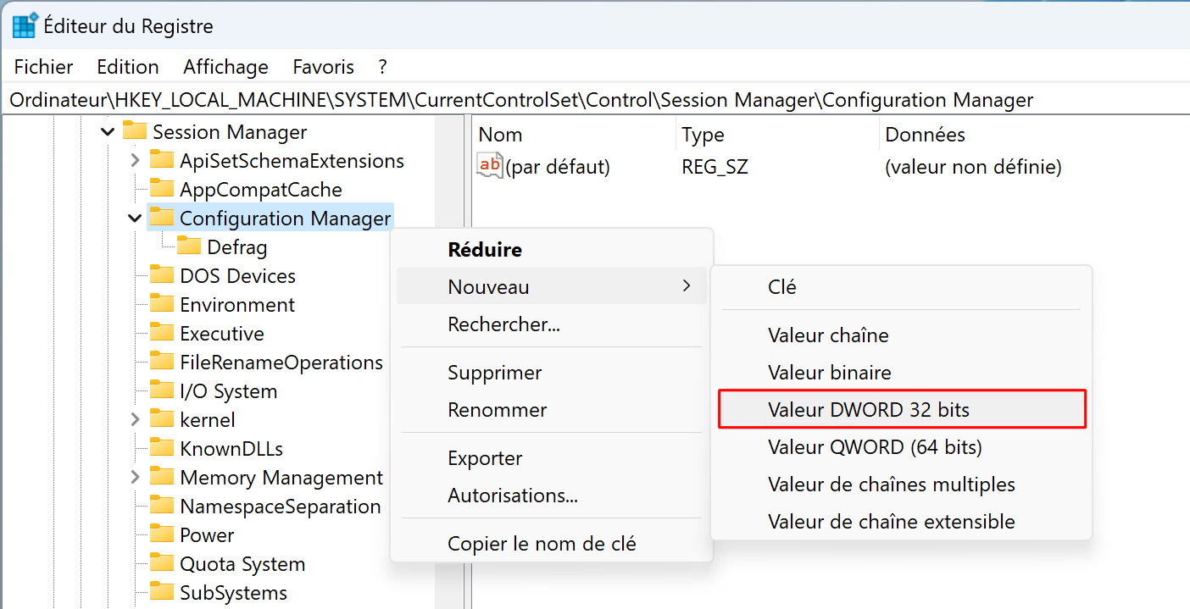
Task: Click the KnownDLLs folder icon
Action: (162, 449)
